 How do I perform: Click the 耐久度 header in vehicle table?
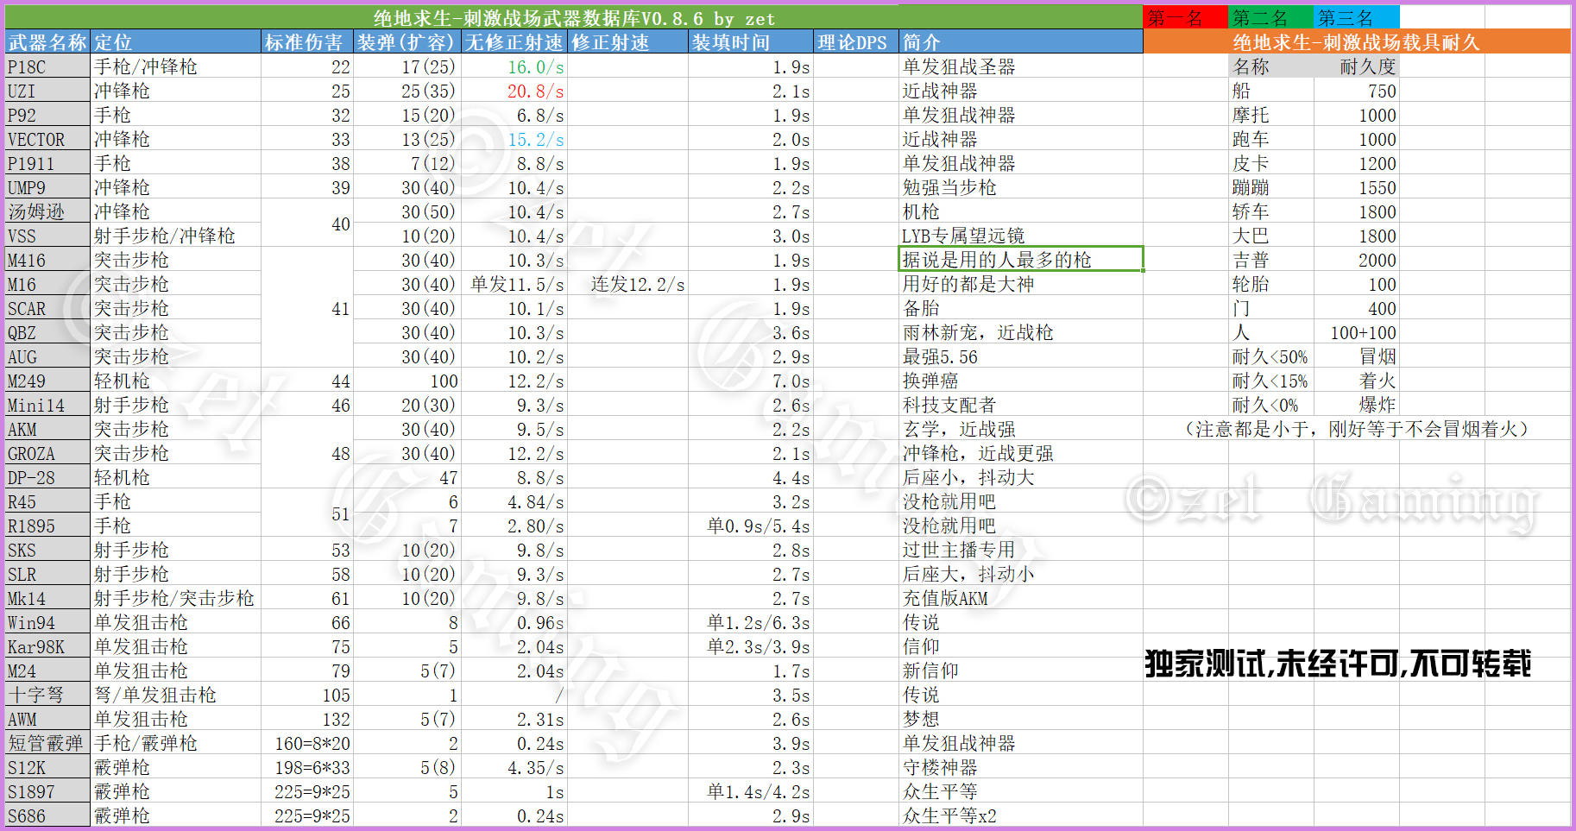(1356, 66)
